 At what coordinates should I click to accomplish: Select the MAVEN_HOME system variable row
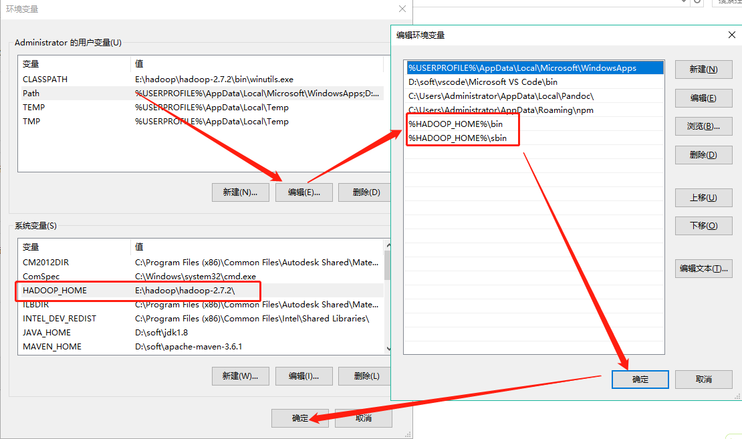[x=201, y=347]
